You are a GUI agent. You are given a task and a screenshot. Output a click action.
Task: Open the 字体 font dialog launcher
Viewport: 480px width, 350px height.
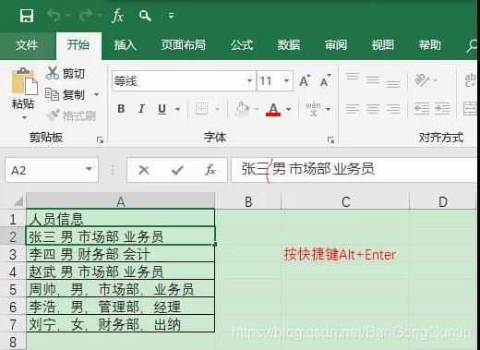click(330, 140)
